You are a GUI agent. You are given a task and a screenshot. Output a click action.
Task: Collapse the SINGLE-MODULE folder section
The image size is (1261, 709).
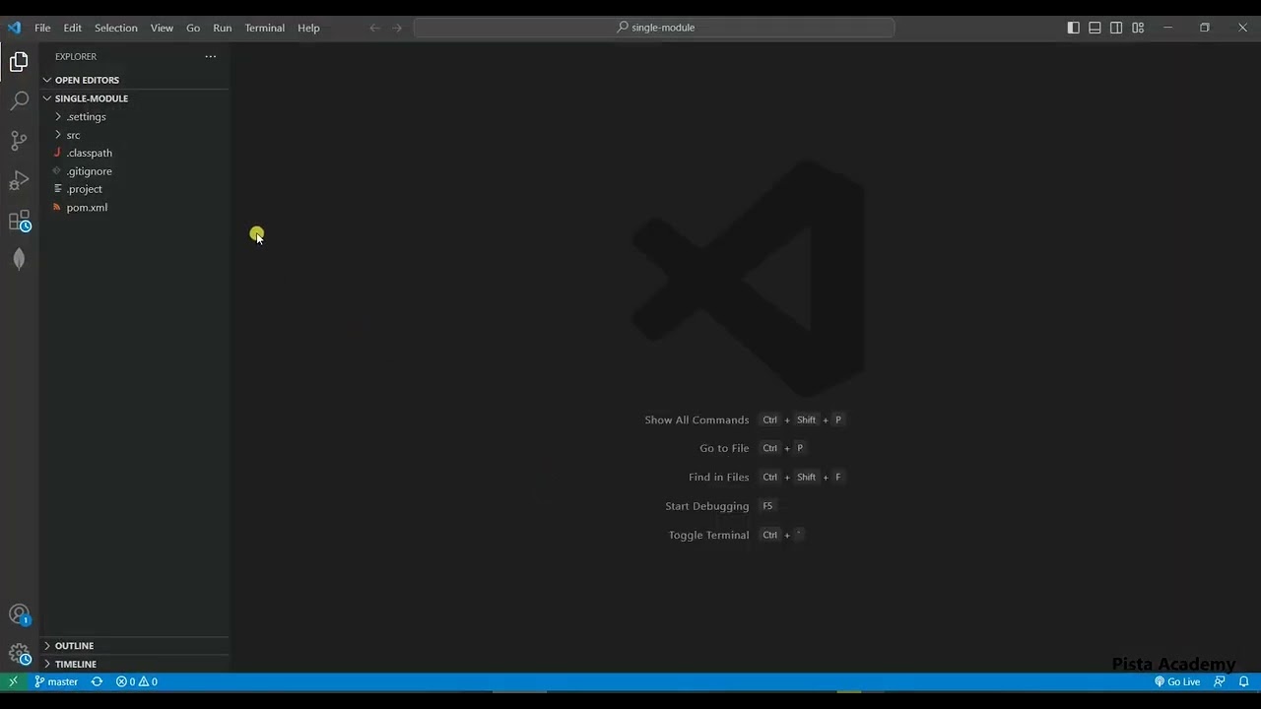tap(134, 98)
